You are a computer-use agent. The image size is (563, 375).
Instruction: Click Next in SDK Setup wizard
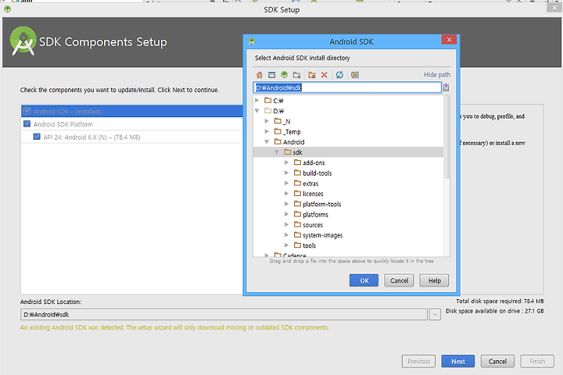pos(457,361)
